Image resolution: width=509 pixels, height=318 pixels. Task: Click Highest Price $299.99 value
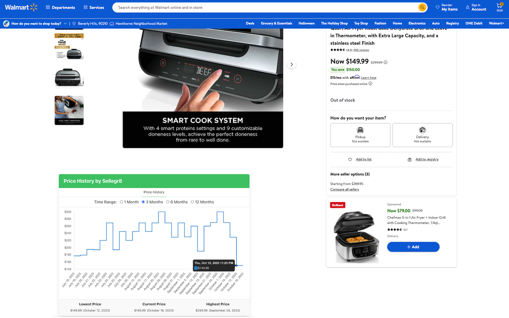click(218, 310)
